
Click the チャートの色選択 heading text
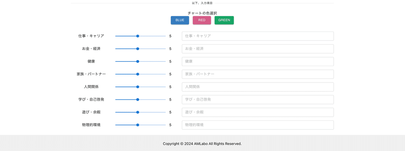click(202, 13)
